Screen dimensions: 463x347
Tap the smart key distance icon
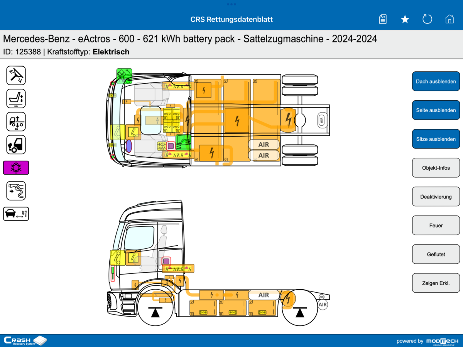(x=16, y=214)
